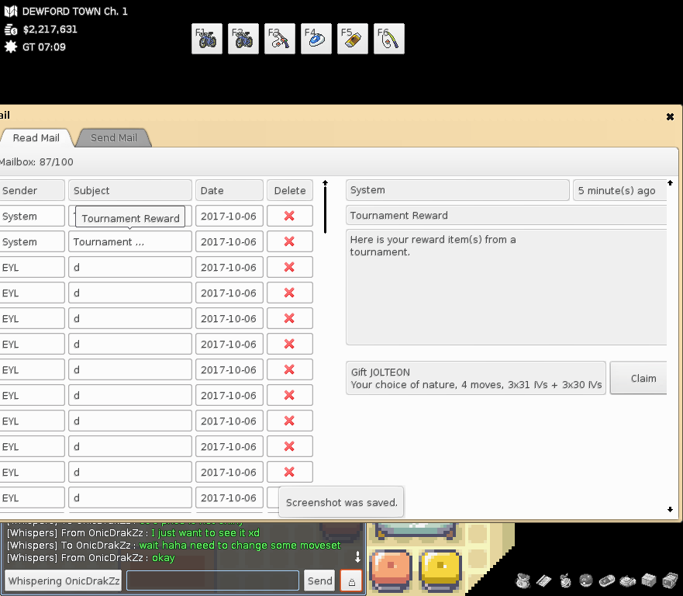
Task: Use the F6 fishing rod hotkey
Action: pyautogui.click(x=389, y=39)
